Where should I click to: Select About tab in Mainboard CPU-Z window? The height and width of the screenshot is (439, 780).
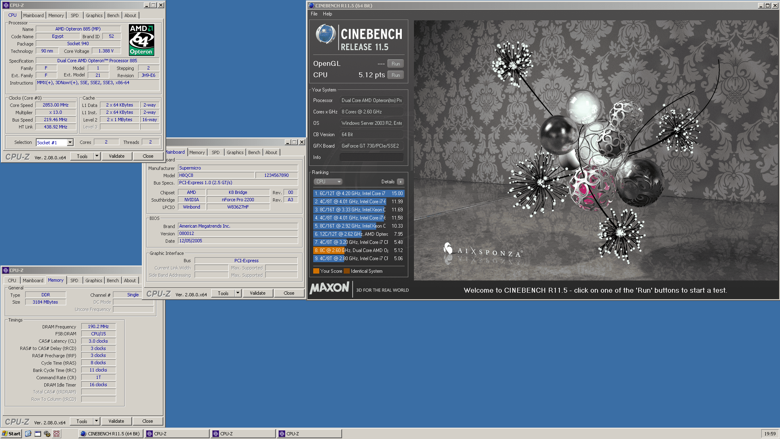pos(271,152)
